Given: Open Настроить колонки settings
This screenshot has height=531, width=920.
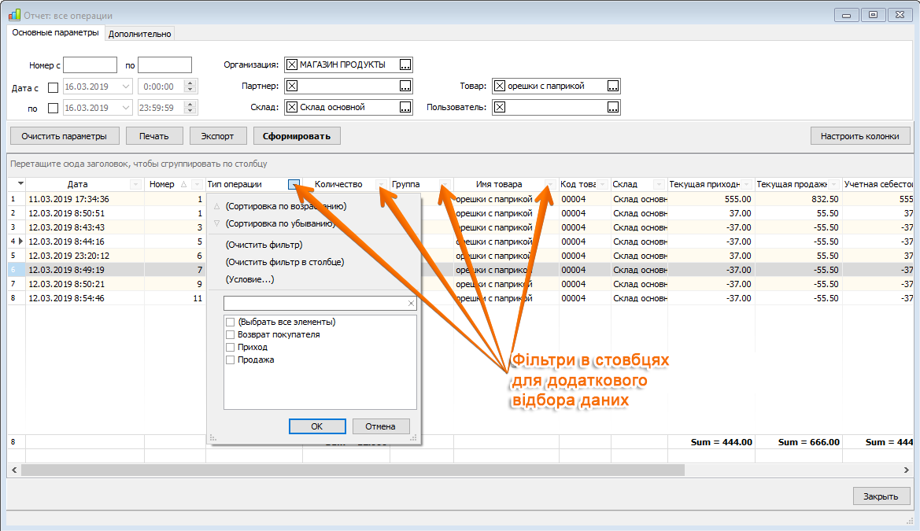Looking at the screenshot, I should (x=860, y=135).
